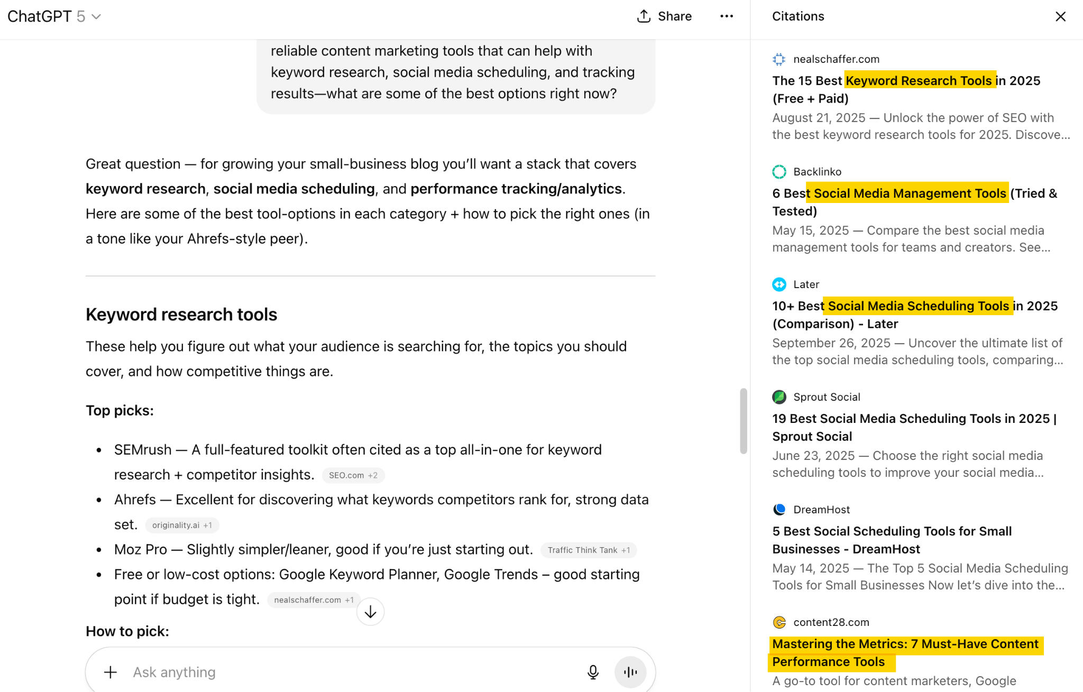Expand the originality.ai +1 citation chip
Viewport: 1083px width, 692px height.
[182, 525]
